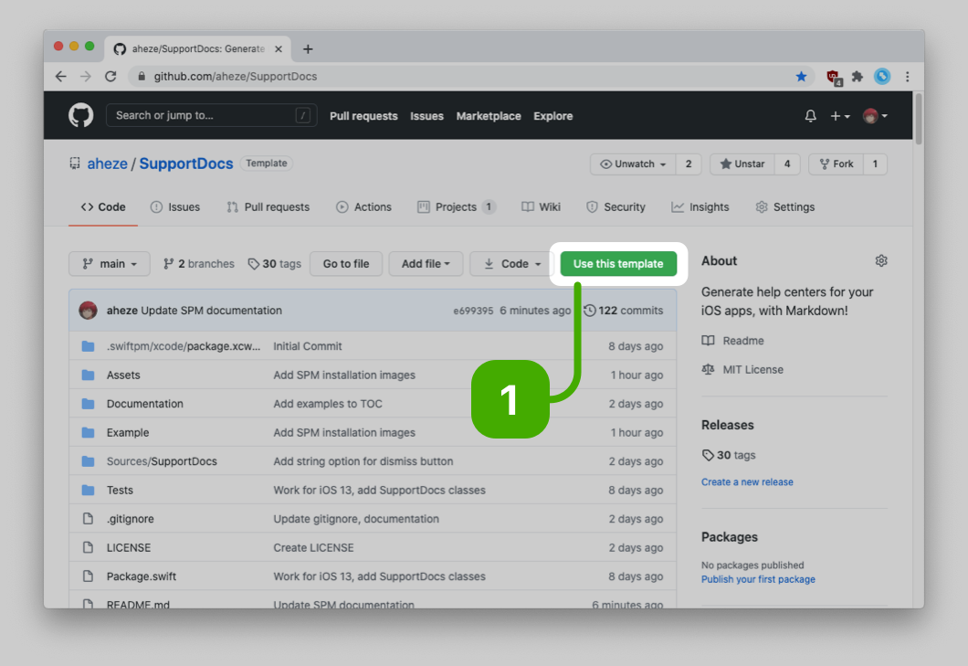968x666 pixels.
Task: Open the Actions tab
Action: (x=363, y=207)
